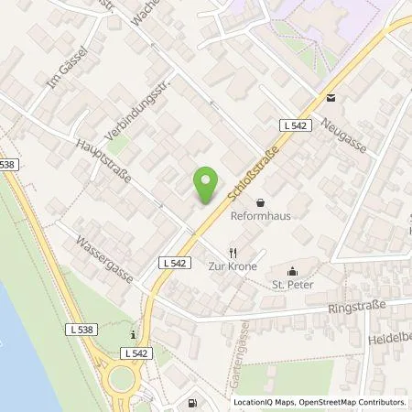412x412 pixels.
Task: Open the OpenStreetMap Contributors attribution link
Action: (x=352, y=402)
